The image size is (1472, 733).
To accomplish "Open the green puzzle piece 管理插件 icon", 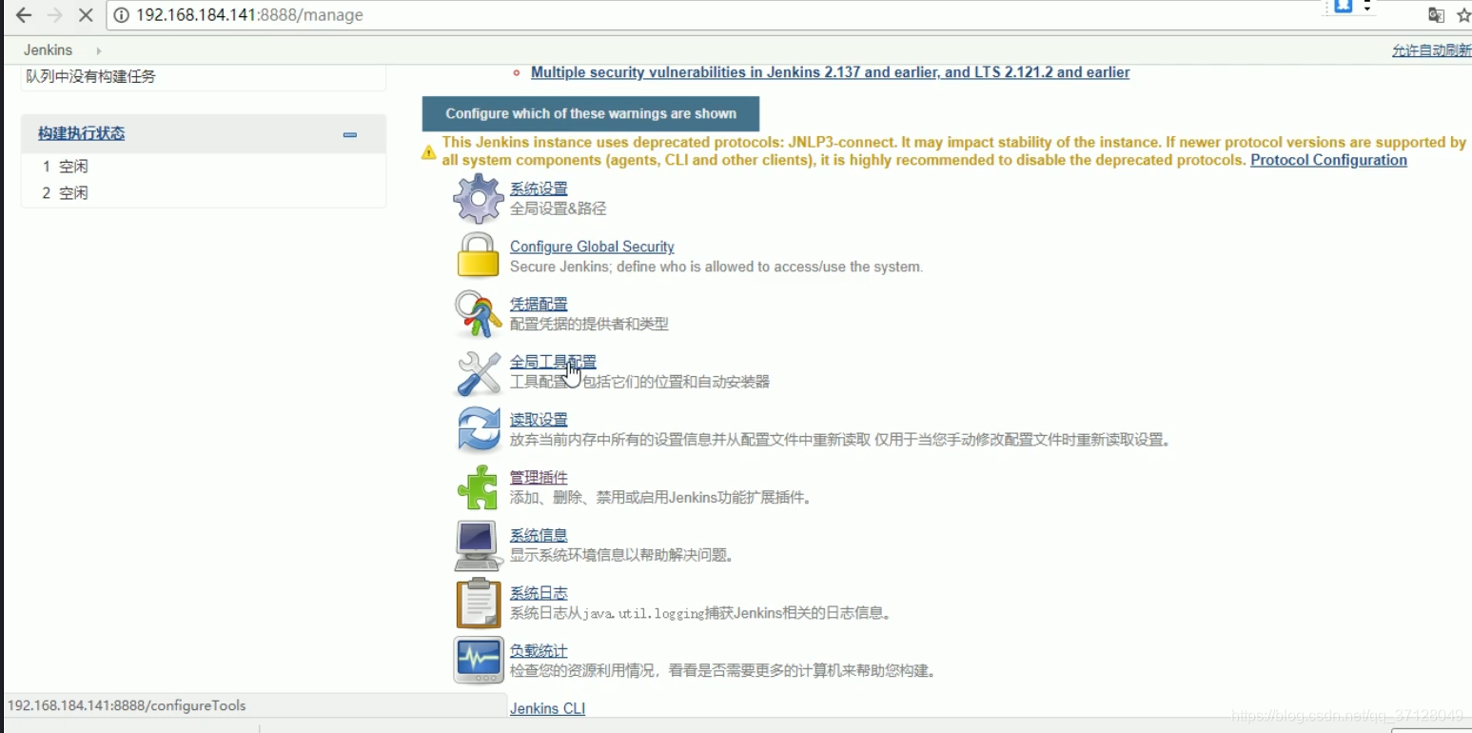I will (478, 487).
